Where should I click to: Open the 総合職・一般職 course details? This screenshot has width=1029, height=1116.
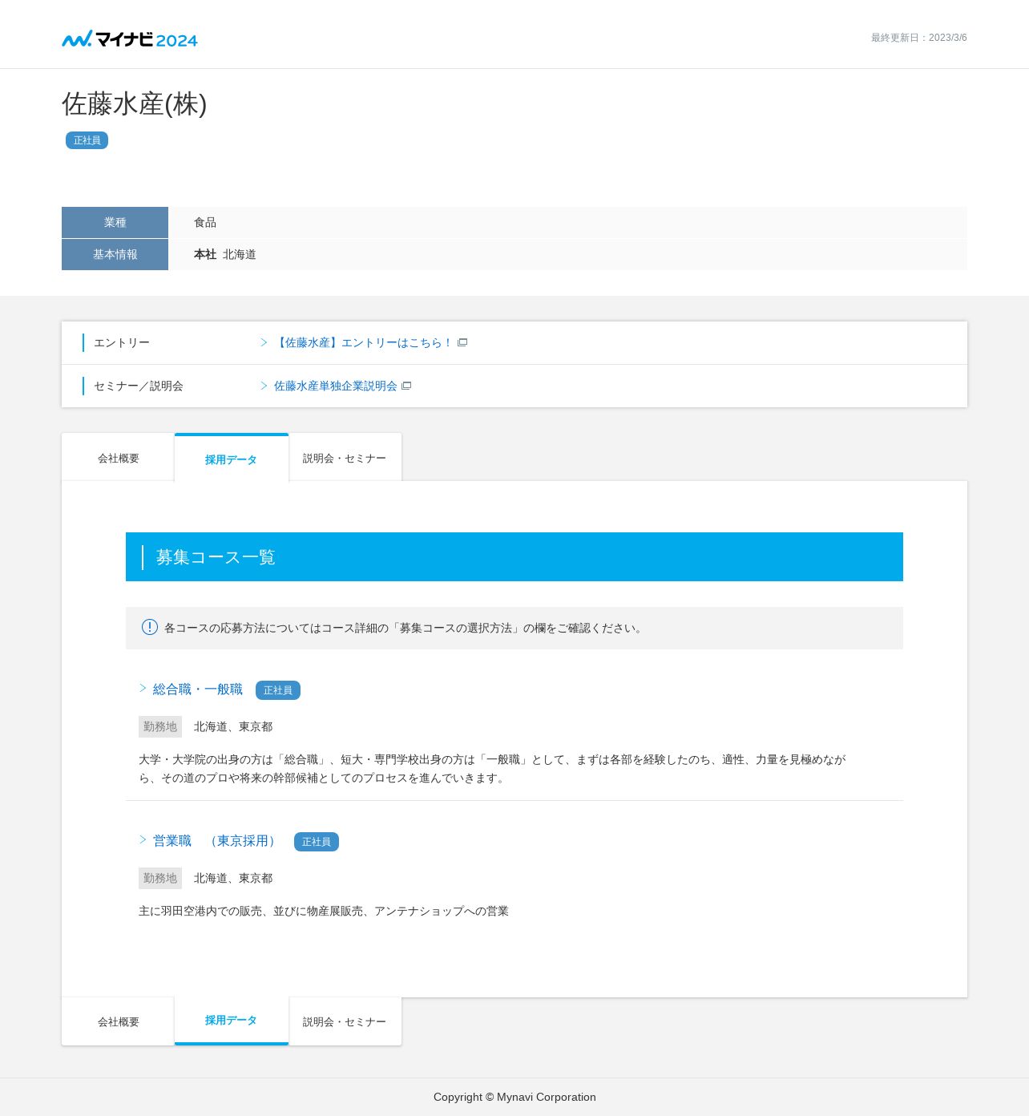point(198,689)
